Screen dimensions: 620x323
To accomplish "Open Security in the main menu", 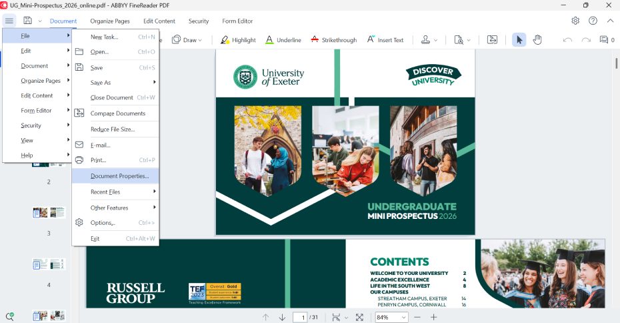I will click(37, 125).
